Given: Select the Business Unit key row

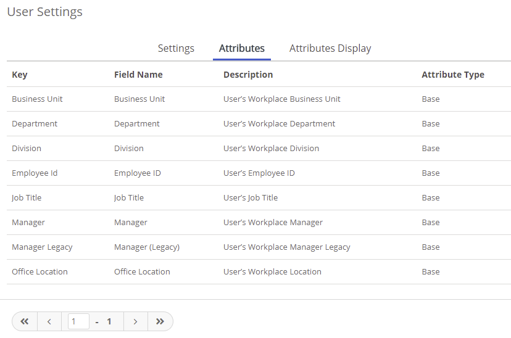Looking at the screenshot, I should (x=37, y=99).
